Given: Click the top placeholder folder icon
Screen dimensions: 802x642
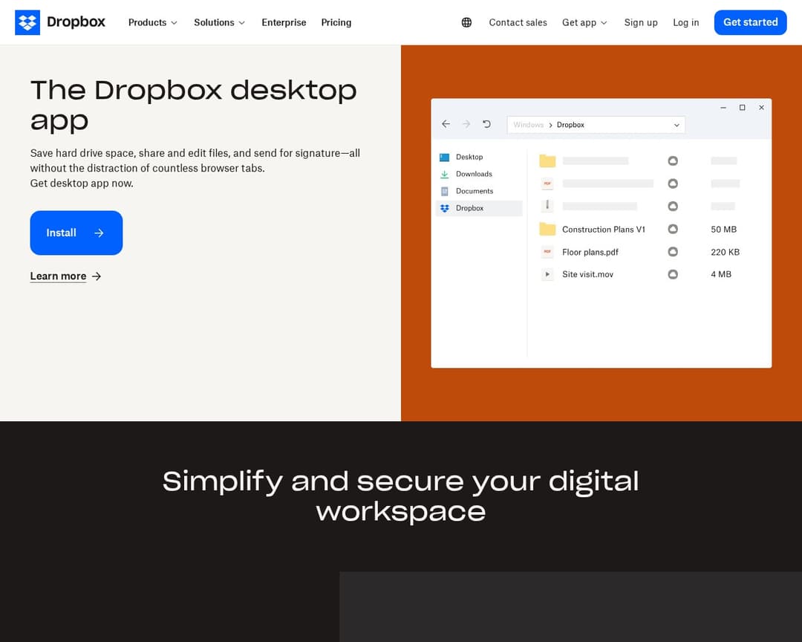Looking at the screenshot, I should (547, 160).
